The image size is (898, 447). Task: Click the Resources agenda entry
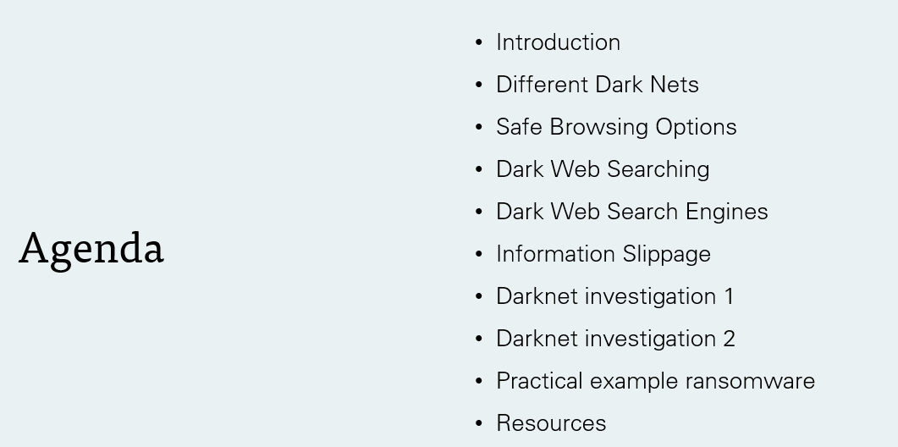point(551,423)
